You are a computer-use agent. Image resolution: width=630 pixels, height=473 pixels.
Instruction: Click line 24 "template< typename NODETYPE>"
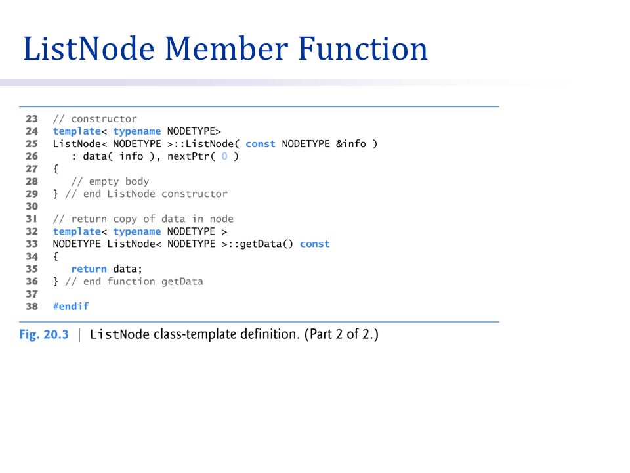[136, 131]
